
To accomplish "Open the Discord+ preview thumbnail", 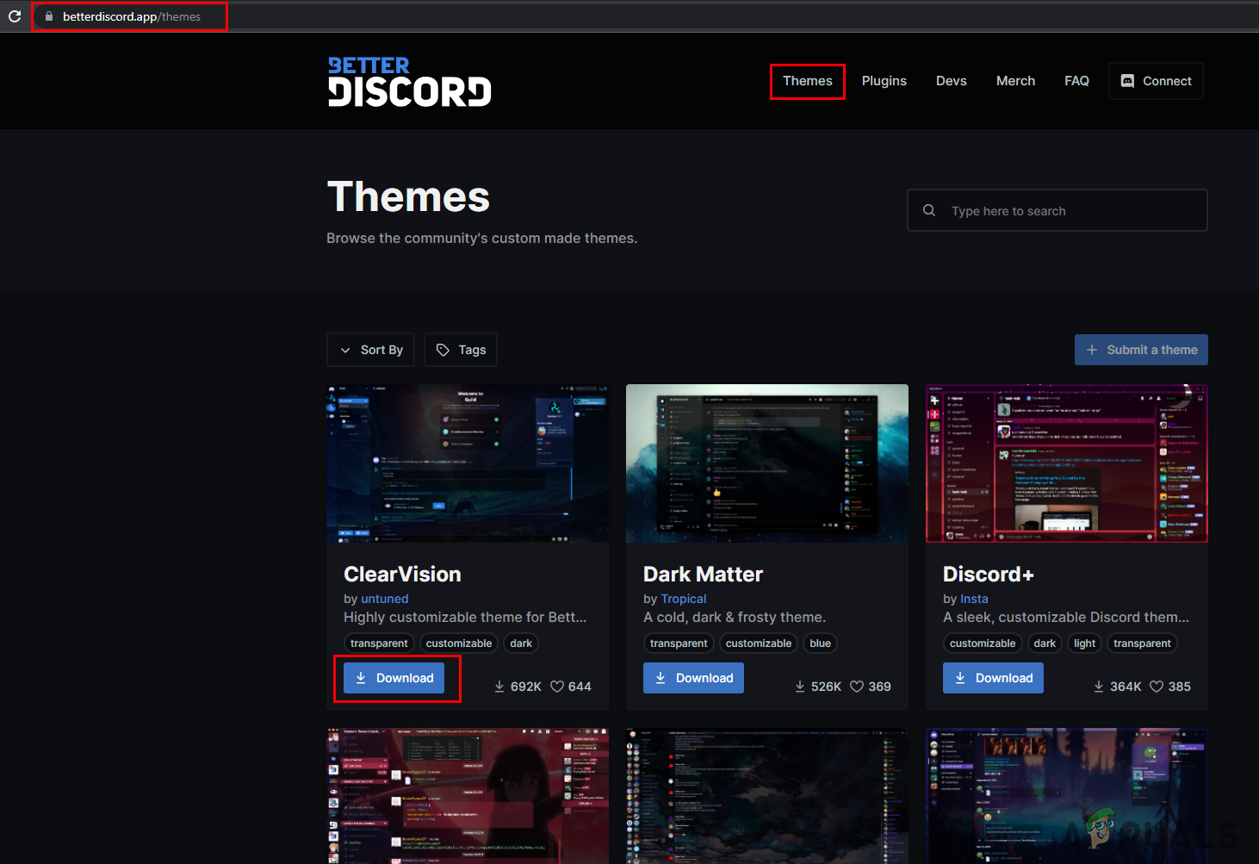I will click(x=1067, y=463).
